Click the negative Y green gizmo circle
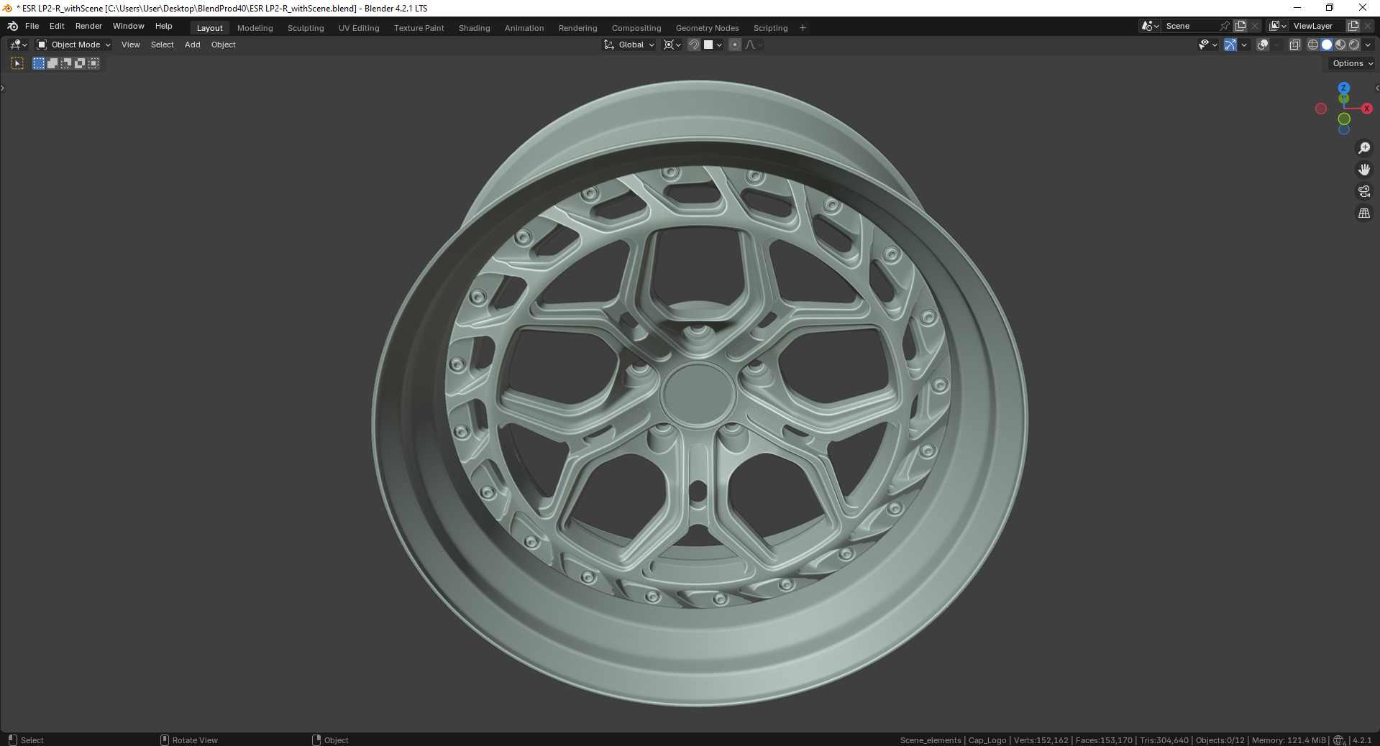 tap(1344, 119)
